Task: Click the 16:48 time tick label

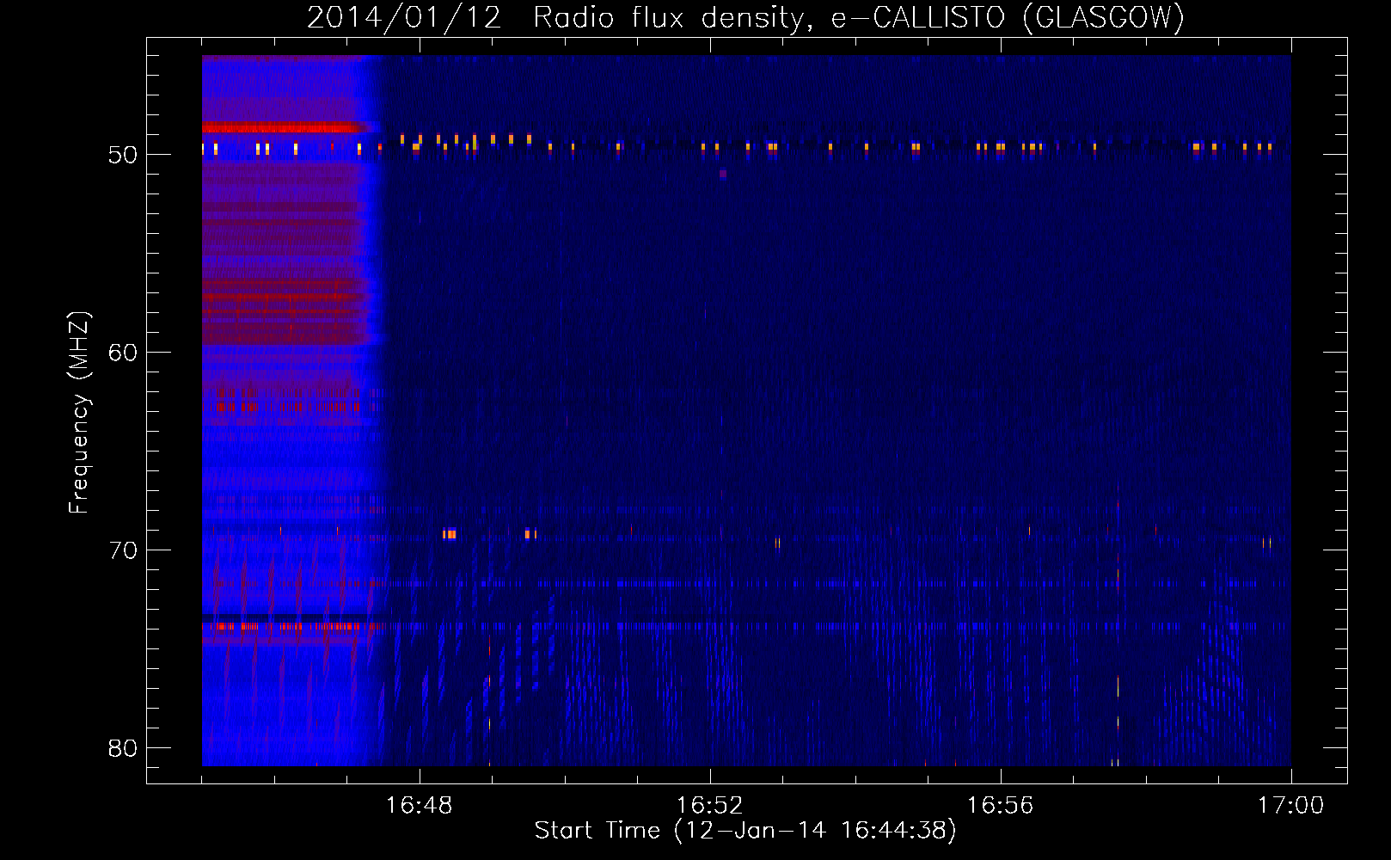Action: pyautogui.click(x=419, y=806)
